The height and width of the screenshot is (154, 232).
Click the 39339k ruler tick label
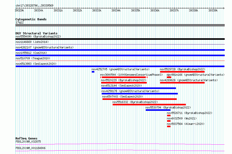click(213, 10)
